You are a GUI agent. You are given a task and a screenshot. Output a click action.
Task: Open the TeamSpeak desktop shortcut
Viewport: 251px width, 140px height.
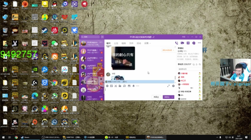coord(55,123)
